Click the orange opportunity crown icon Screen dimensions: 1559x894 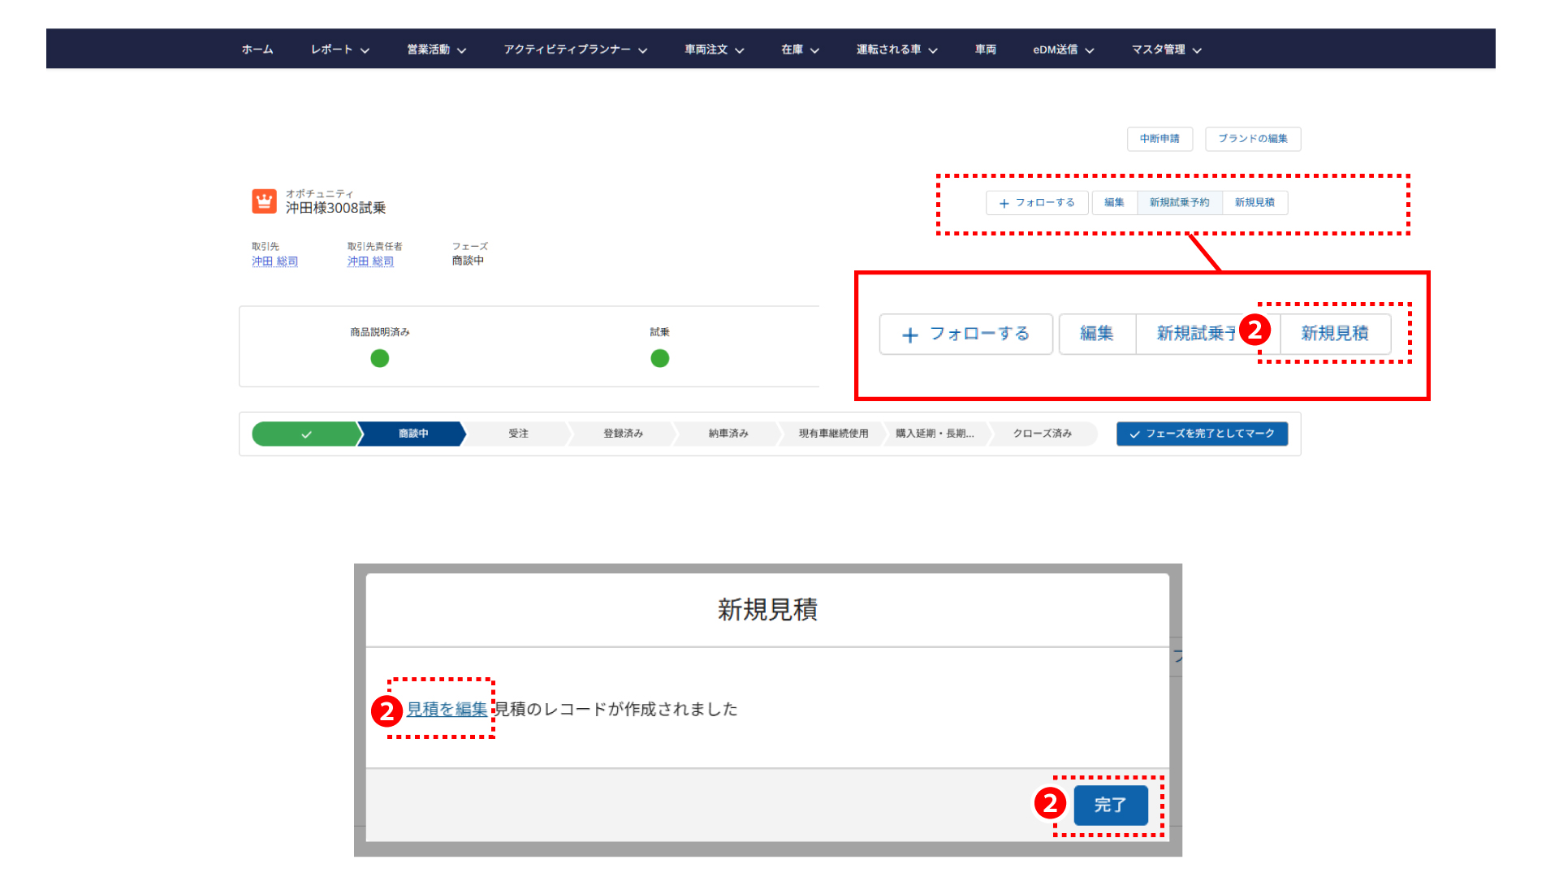tap(264, 201)
